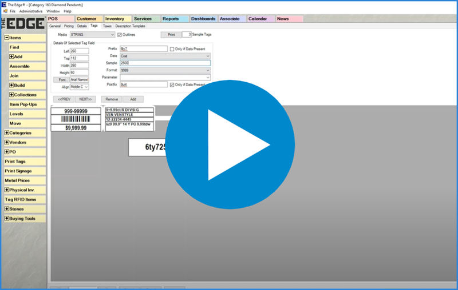
Task: Open the Administrative menu
Action: (31, 11)
